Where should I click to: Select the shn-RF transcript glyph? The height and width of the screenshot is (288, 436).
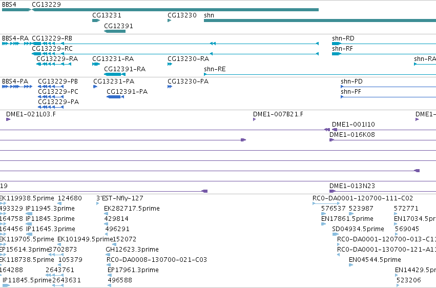click(384, 54)
